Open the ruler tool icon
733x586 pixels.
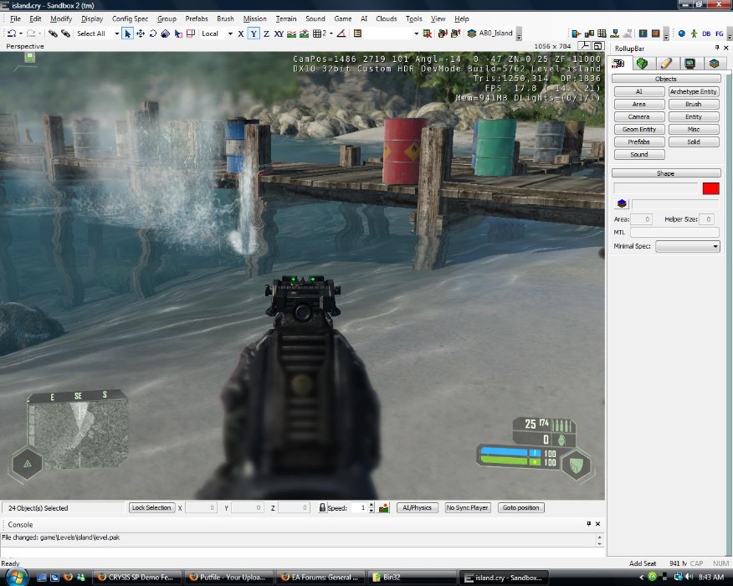[x=341, y=33]
